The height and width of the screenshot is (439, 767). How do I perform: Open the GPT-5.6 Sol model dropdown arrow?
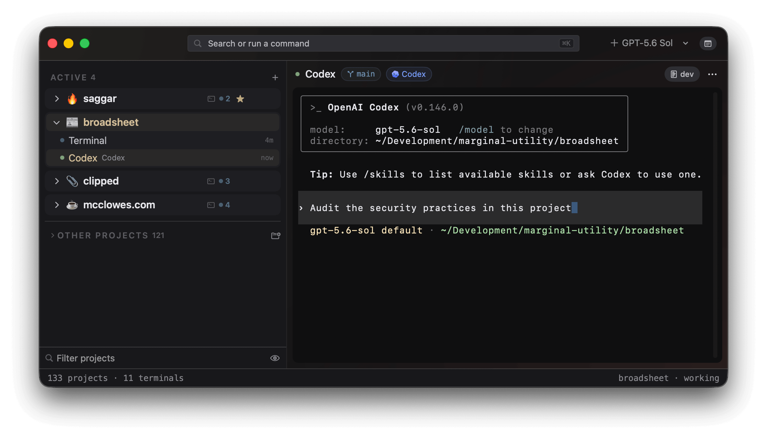point(686,43)
